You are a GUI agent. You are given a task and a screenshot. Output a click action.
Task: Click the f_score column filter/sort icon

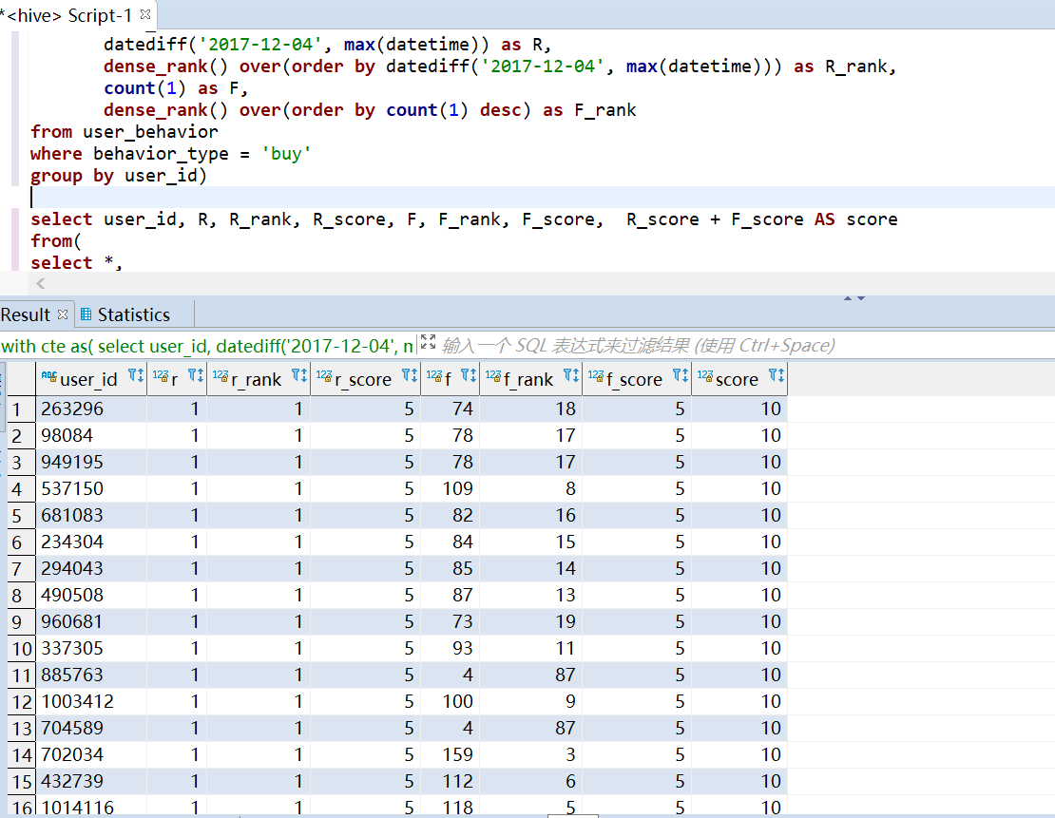pyautogui.click(x=681, y=375)
